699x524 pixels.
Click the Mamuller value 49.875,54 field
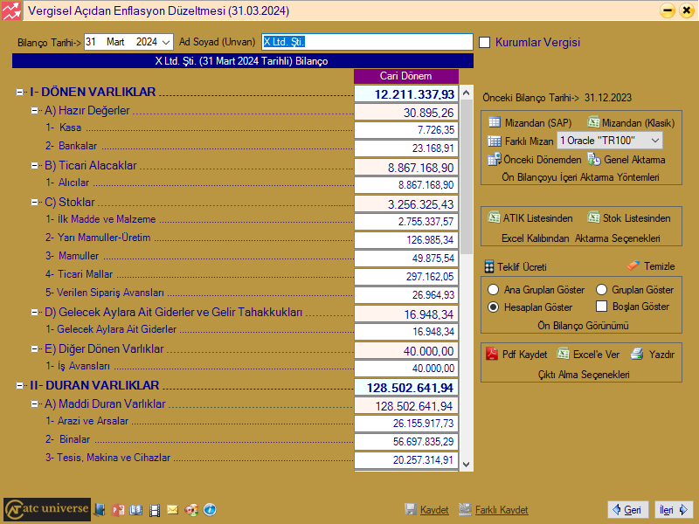[406, 259]
